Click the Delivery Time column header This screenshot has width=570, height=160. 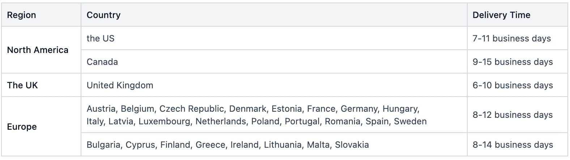[501, 15]
